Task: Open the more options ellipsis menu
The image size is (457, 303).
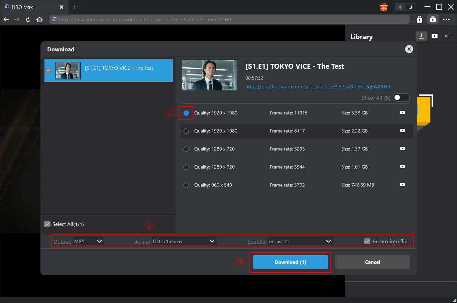Action: [x=446, y=19]
